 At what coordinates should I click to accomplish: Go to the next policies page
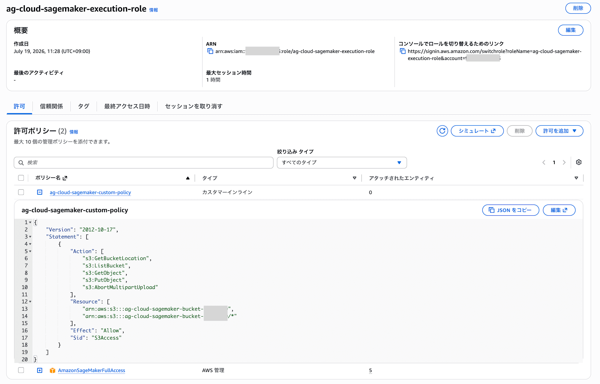(564, 162)
